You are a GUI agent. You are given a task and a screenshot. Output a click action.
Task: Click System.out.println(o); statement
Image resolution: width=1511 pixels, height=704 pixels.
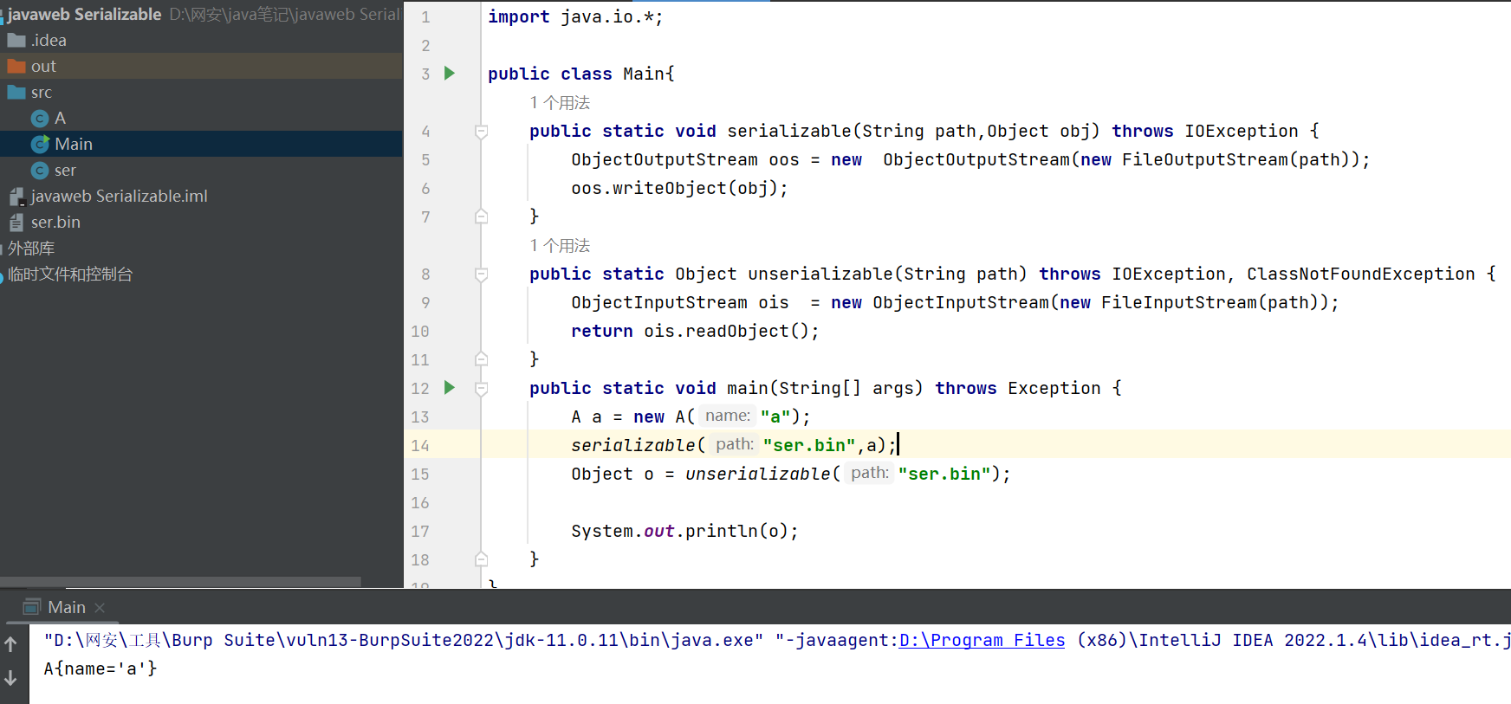(684, 531)
